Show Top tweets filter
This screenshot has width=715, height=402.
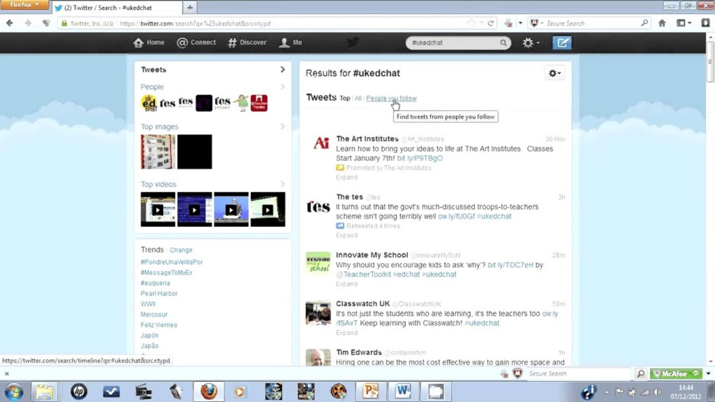coord(345,98)
